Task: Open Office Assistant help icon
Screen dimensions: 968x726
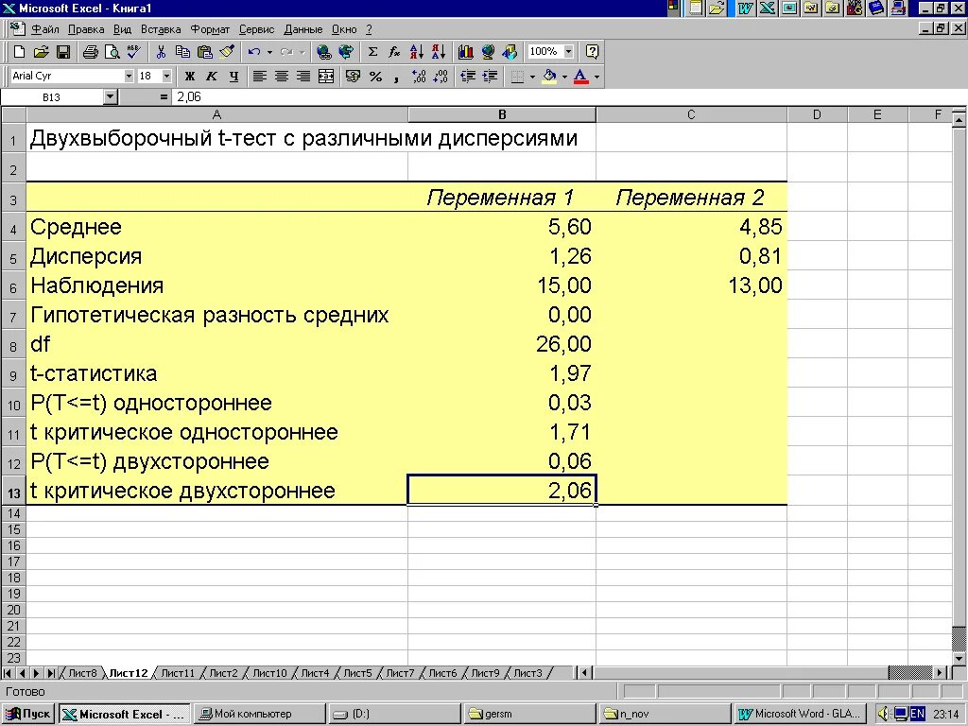Action: [x=592, y=52]
